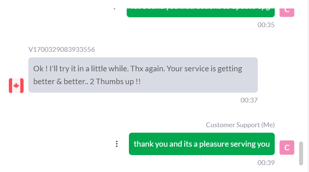Click the Canadian flag visitor icon

(16, 86)
